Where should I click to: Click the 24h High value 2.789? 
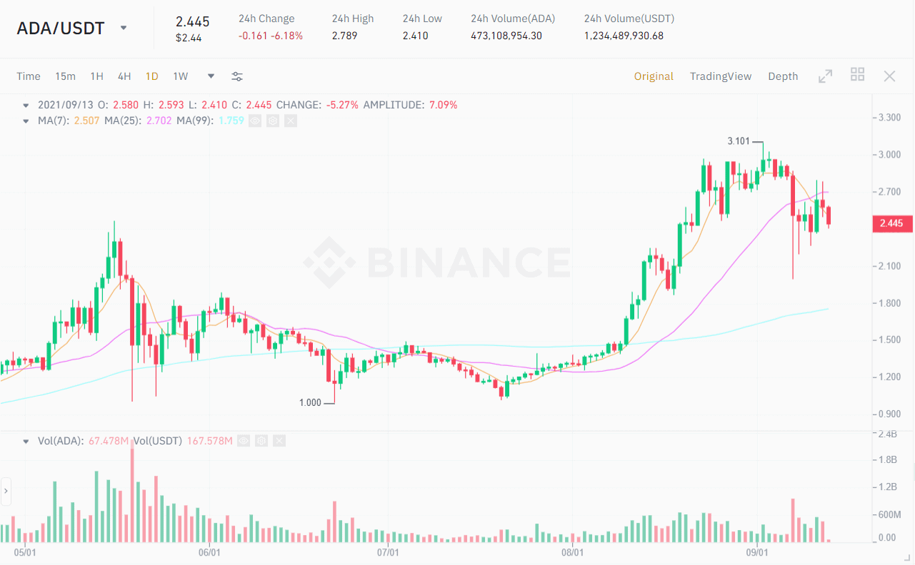345,36
